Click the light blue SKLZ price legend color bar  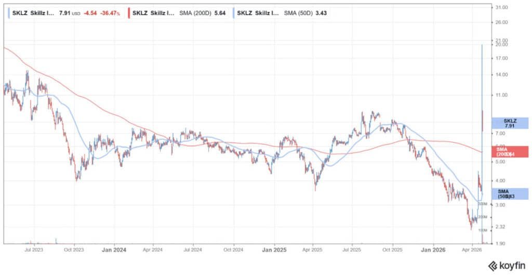[9, 12]
